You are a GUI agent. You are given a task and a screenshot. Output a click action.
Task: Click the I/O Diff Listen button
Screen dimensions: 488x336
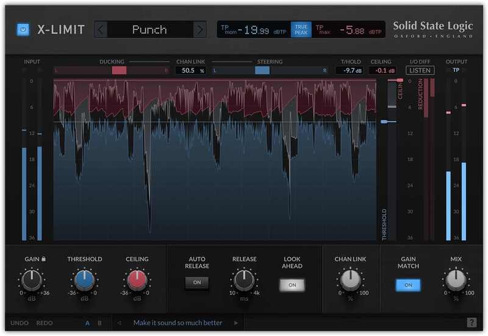coord(420,70)
